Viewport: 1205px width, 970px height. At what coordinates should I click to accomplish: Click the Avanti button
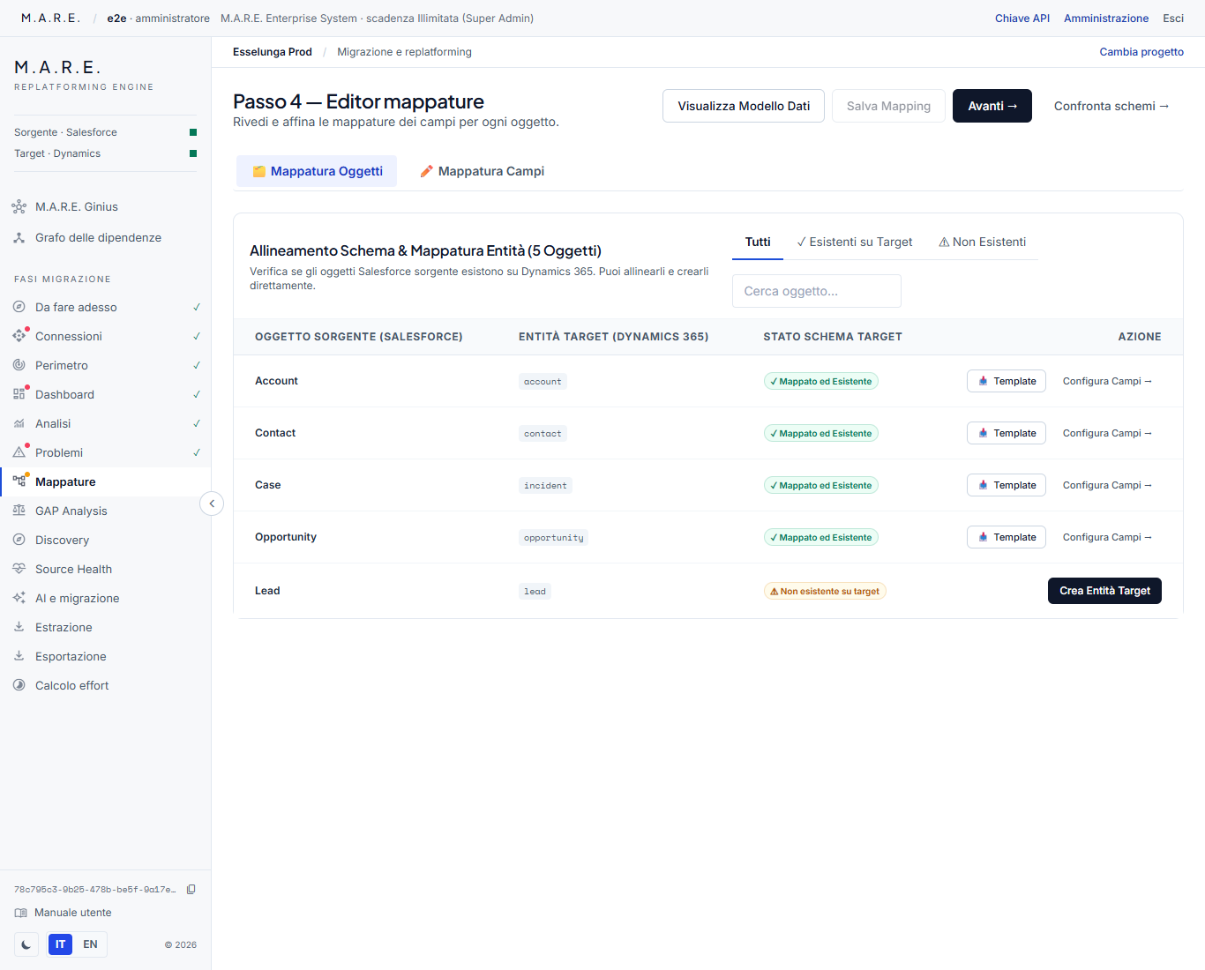point(992,106)
